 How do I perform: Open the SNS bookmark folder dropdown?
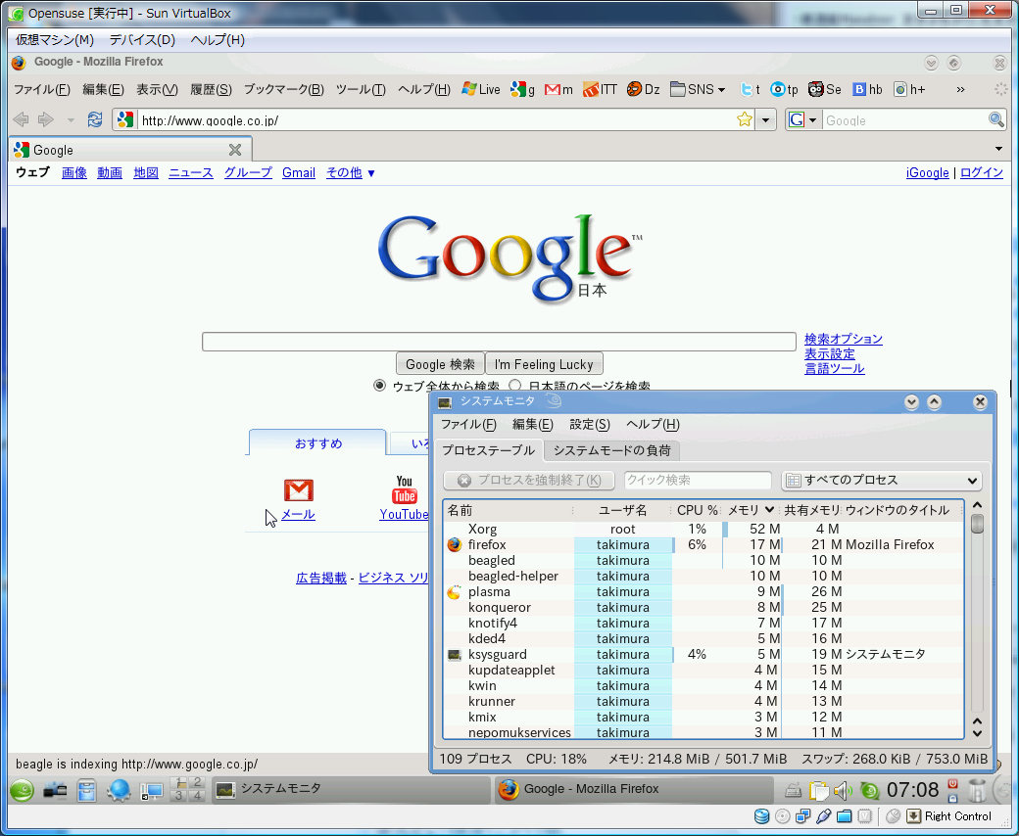pyautogui.click(x=698, y=90)
